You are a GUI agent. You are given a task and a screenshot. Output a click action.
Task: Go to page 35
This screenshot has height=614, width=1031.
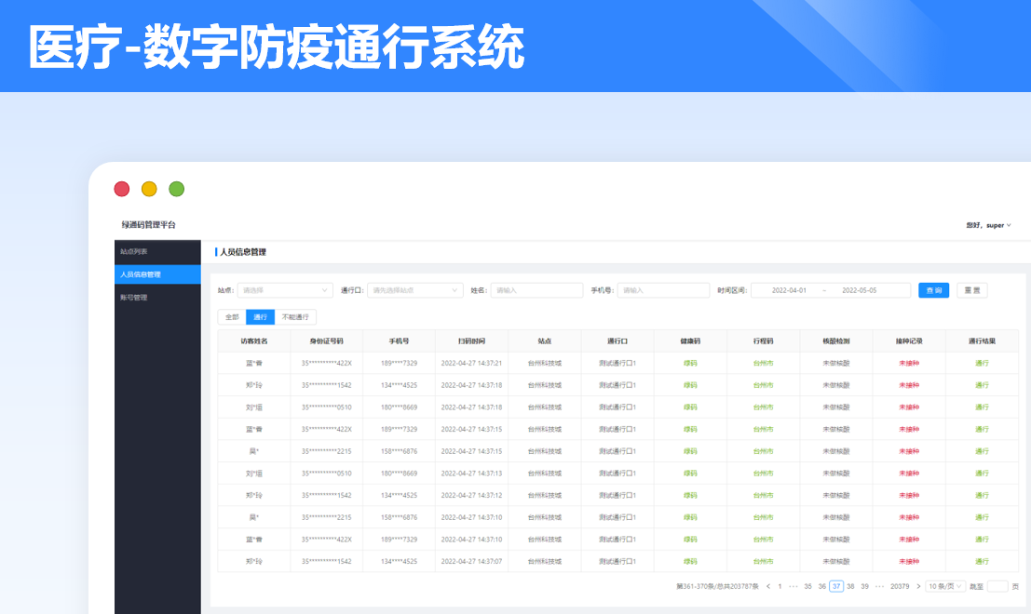808,586
